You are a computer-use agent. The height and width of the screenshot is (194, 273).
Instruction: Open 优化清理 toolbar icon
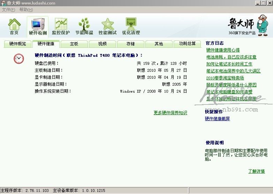click(x=131, y=26)
